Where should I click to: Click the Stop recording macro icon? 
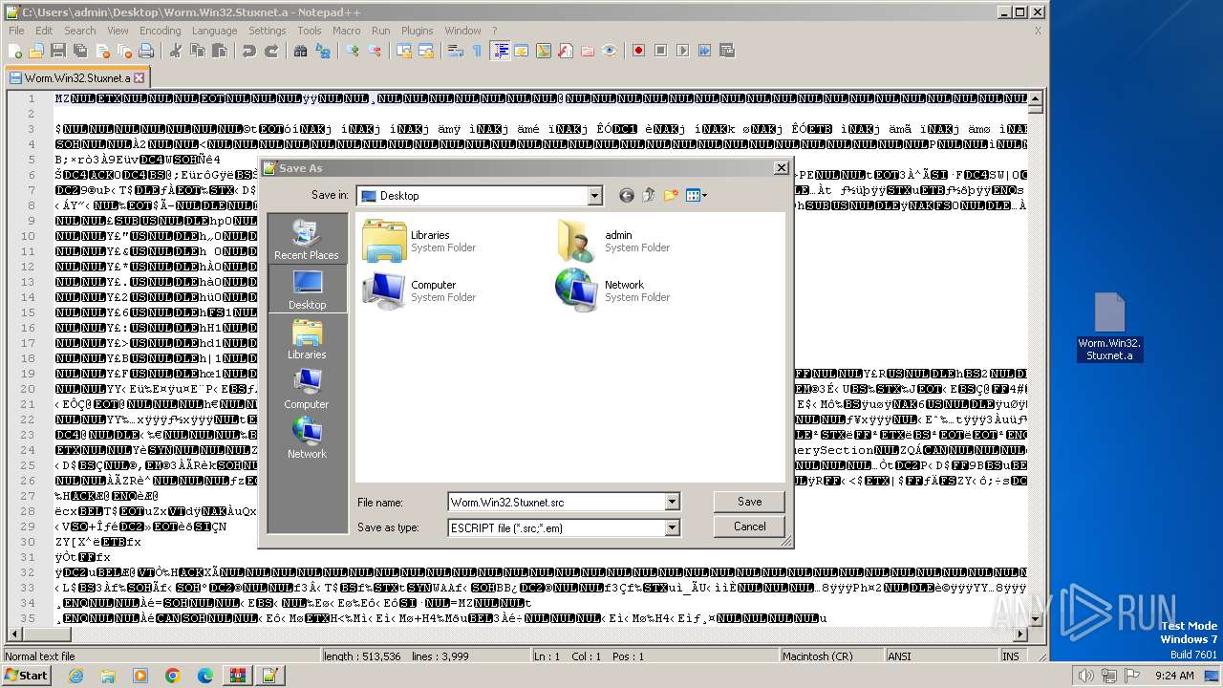[660, 51]
